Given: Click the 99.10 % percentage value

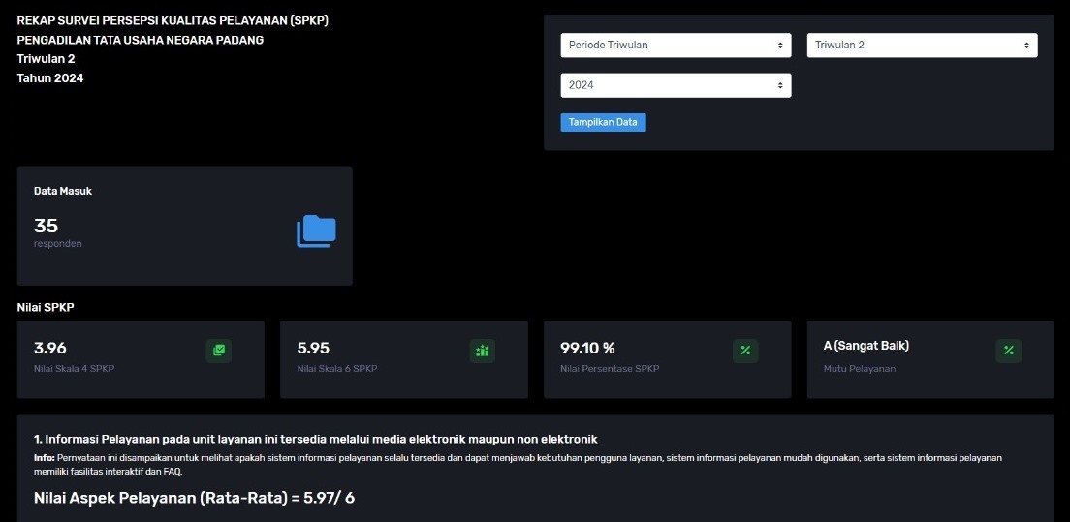Looking at the screenshot, I should coord(587,348).
